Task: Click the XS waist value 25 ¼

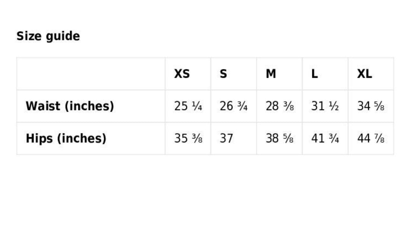Action: tap(188, 106)
